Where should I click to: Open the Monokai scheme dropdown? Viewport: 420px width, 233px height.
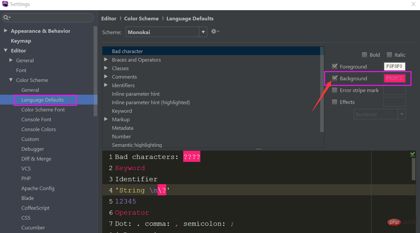pos(203,32)
